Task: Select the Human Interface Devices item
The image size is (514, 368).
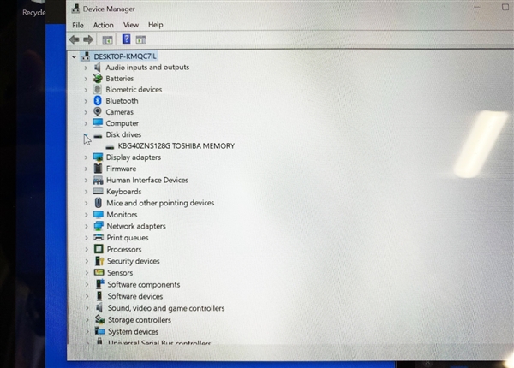Action: 147,180
